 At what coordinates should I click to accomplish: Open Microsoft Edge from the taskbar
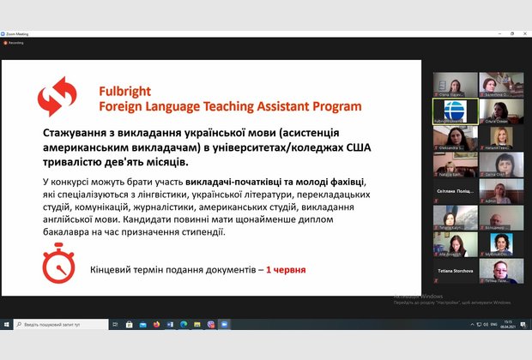[x=184, y=324]
